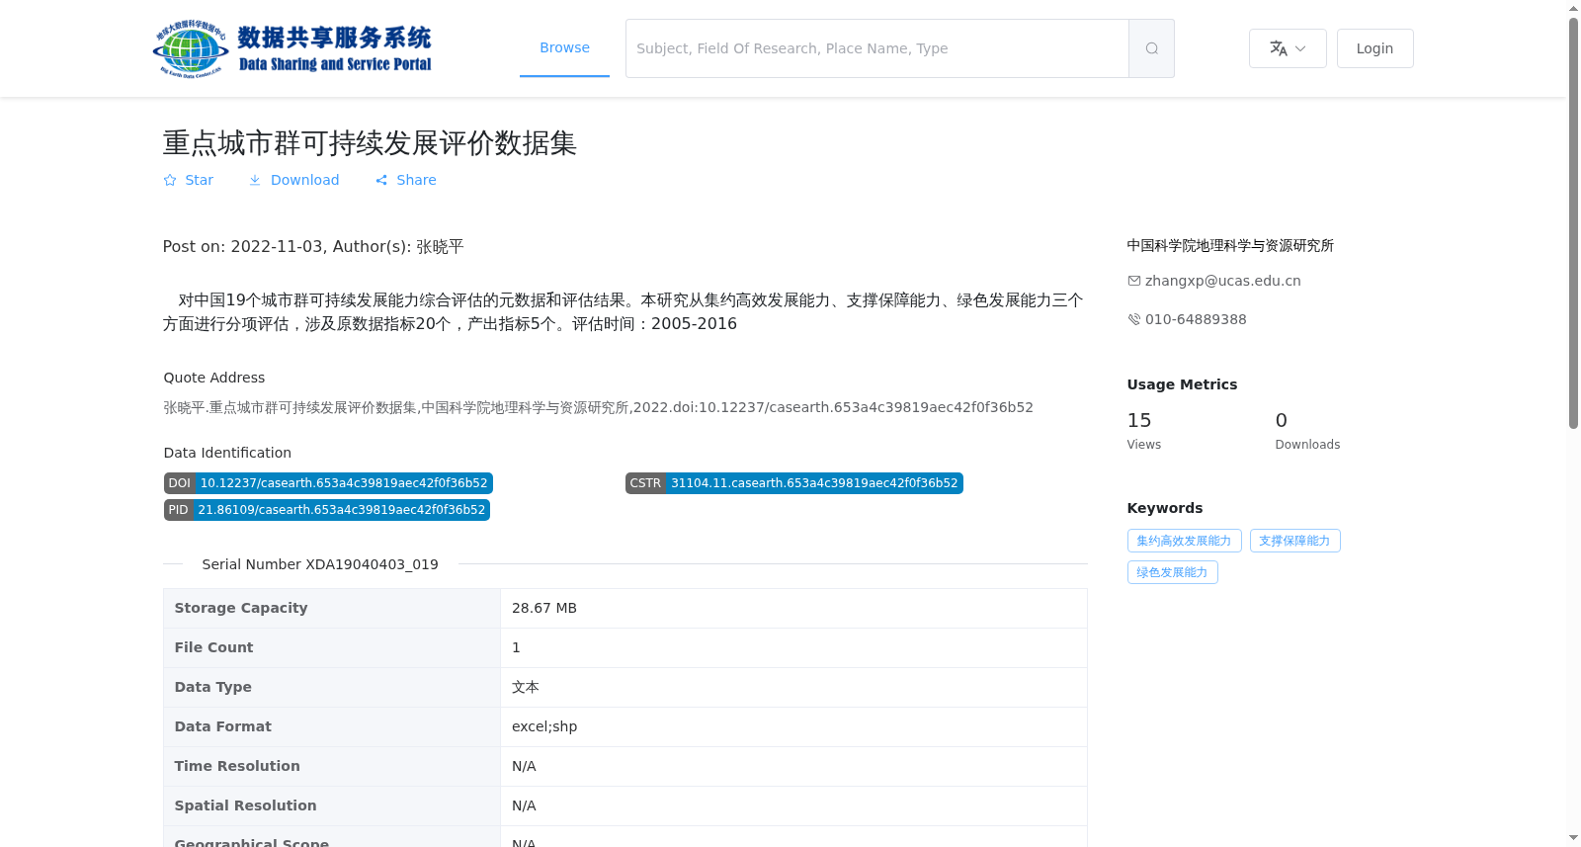
Task: Click the scrollbar down arrow
Action: 1573,838
